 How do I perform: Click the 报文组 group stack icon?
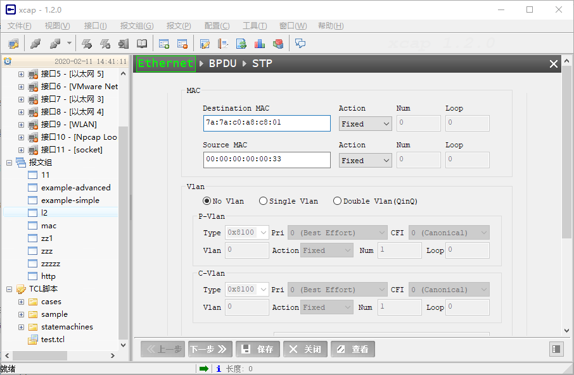(x=21, y=163)
